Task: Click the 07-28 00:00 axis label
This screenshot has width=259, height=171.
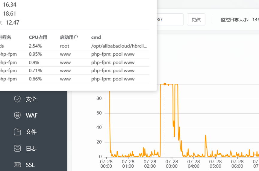Action: point(106,164)
